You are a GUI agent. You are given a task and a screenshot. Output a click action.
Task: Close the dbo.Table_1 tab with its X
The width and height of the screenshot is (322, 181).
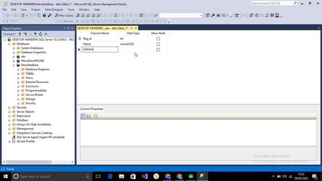tap(135, 28)
